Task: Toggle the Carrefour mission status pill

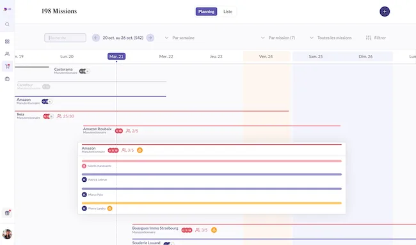Action: [x=46, y=87]
